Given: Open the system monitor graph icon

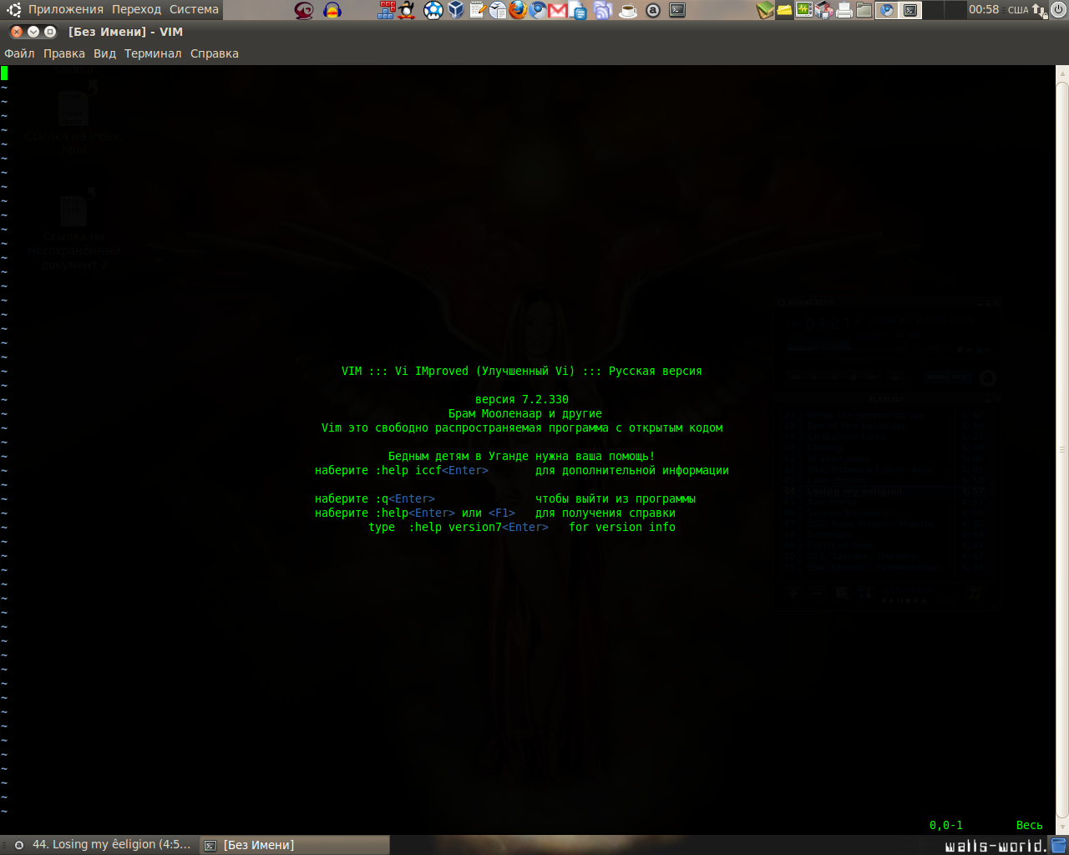Looking at the screenshot, I should point(804,10).
